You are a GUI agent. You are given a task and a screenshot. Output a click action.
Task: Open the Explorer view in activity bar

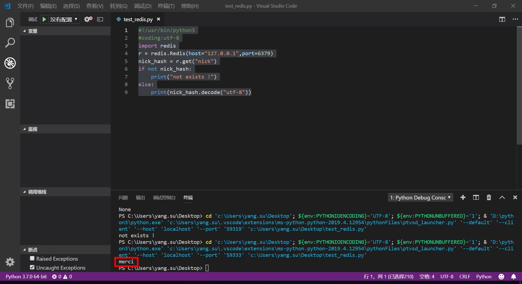[x=10, y=23]
